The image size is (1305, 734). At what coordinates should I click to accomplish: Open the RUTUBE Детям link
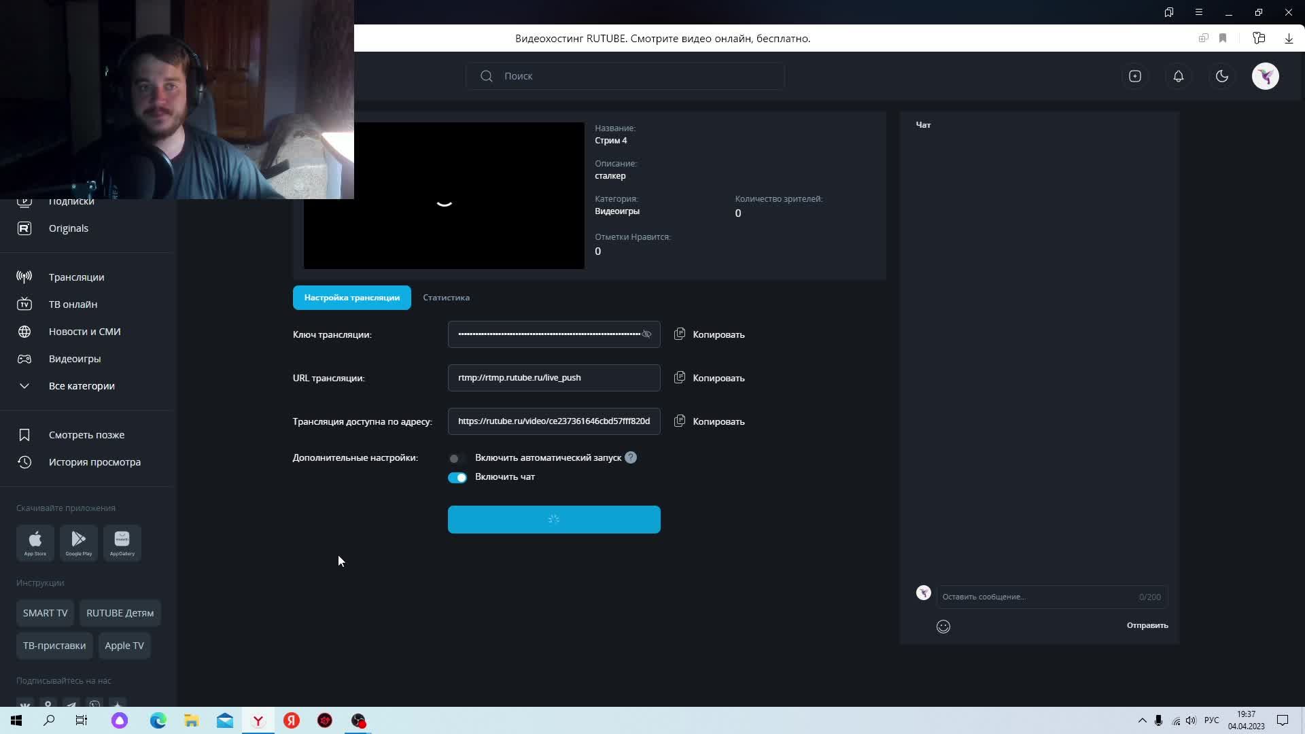tap(120, 613)
